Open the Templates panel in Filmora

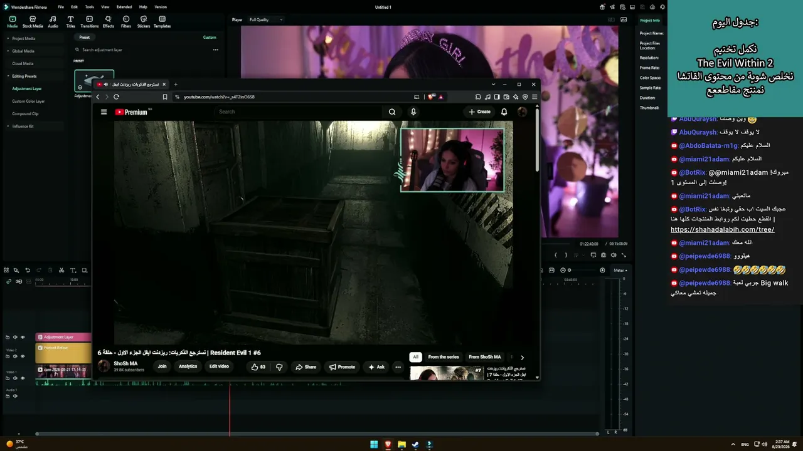pyautogui.click(x=162, y=22)
